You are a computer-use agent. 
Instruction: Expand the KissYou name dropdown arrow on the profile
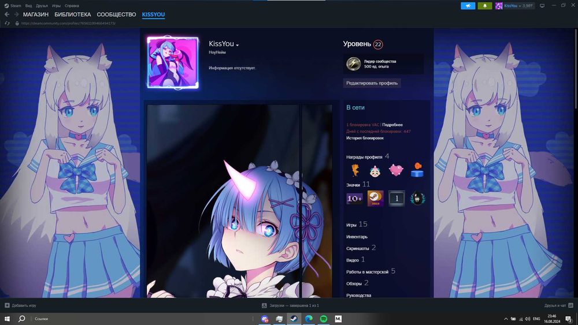tap(238, 45)
